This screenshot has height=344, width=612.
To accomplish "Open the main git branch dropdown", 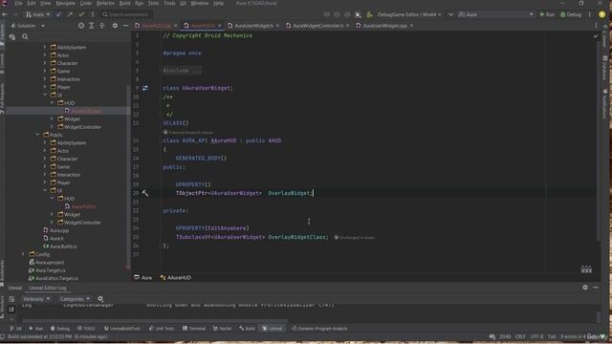I will 37,14.
